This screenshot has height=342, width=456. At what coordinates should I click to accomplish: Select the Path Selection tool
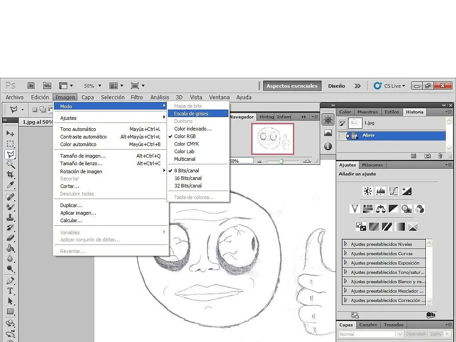point(10,301)
